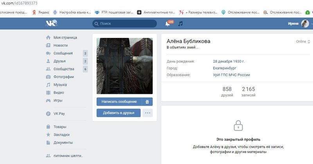Open the Яндекс bookmark

[41, 13]
